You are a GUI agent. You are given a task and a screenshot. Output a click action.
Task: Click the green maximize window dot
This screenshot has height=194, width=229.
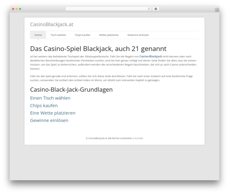click(x=20, y=9)
